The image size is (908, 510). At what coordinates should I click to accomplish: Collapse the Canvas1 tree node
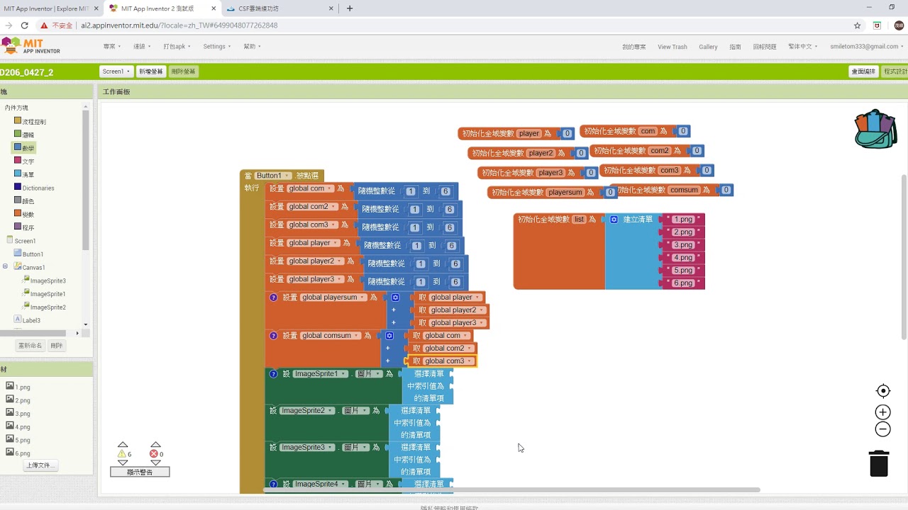[x=6, y=267]
